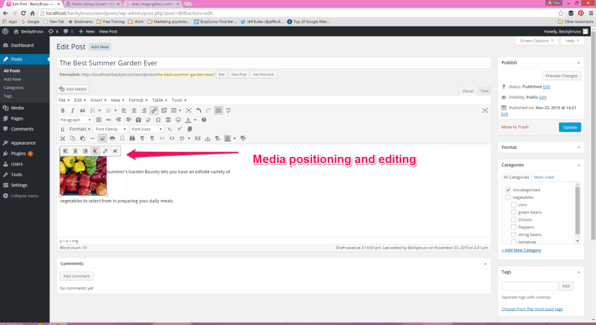
Task: Check the green beans category checkbox
Action: (513, 212)
